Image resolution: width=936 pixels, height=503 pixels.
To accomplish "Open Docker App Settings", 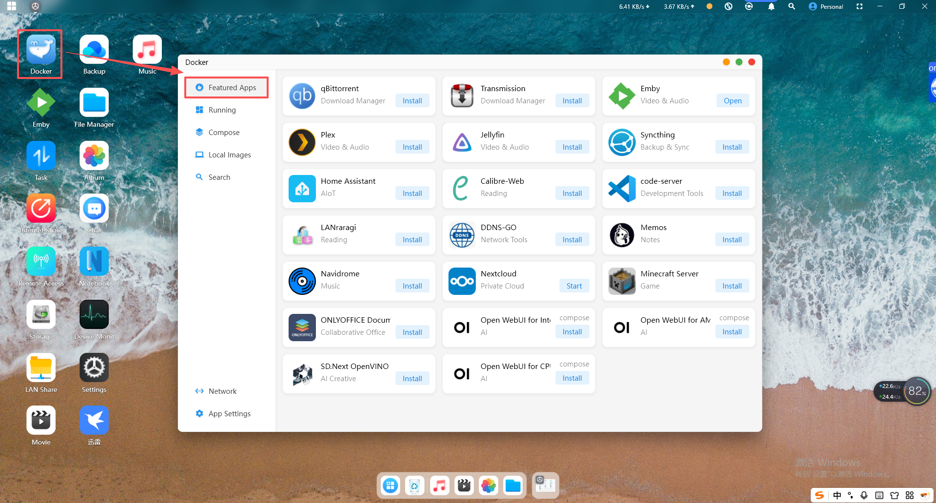I will [227, 414].
